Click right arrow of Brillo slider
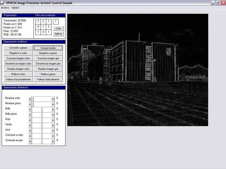 click(x=53, y=110)
